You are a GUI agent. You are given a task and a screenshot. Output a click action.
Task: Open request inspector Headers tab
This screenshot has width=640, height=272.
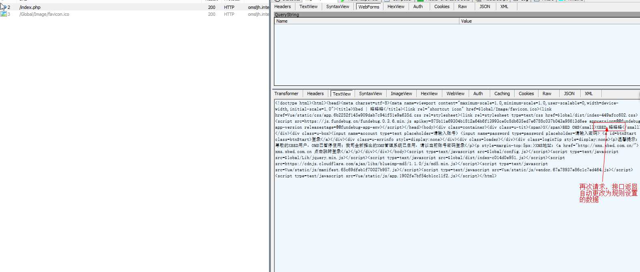pyautogui.click(x=282, y=6)
